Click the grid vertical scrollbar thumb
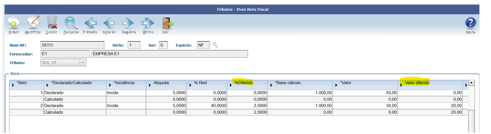 point(471,121)
